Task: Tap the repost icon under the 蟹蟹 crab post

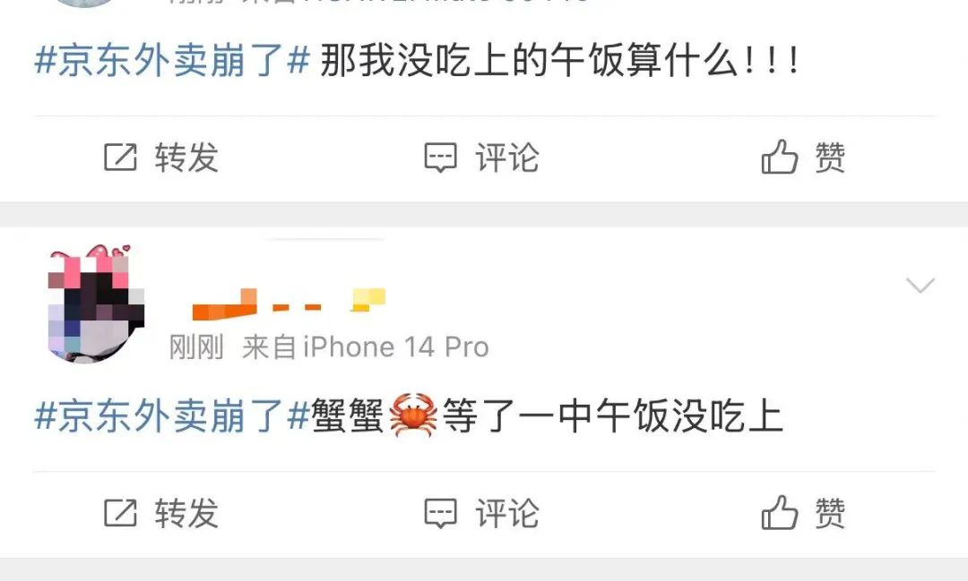Action: click(120, 513)
